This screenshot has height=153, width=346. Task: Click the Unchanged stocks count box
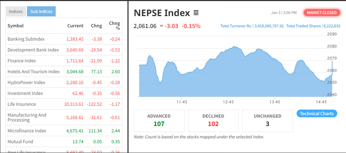click(268, 120)
